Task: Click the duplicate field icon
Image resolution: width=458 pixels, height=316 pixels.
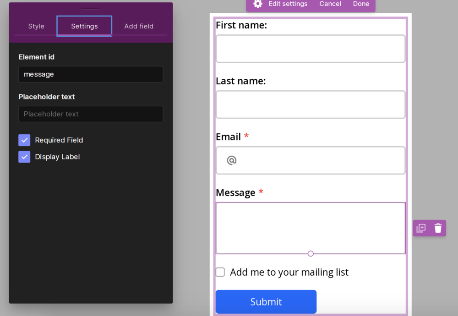Action: click(421, 228)
